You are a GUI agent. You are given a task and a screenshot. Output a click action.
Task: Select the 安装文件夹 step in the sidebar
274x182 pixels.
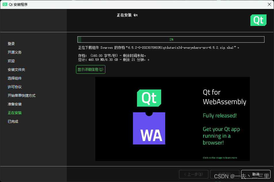tap(16, 70)
